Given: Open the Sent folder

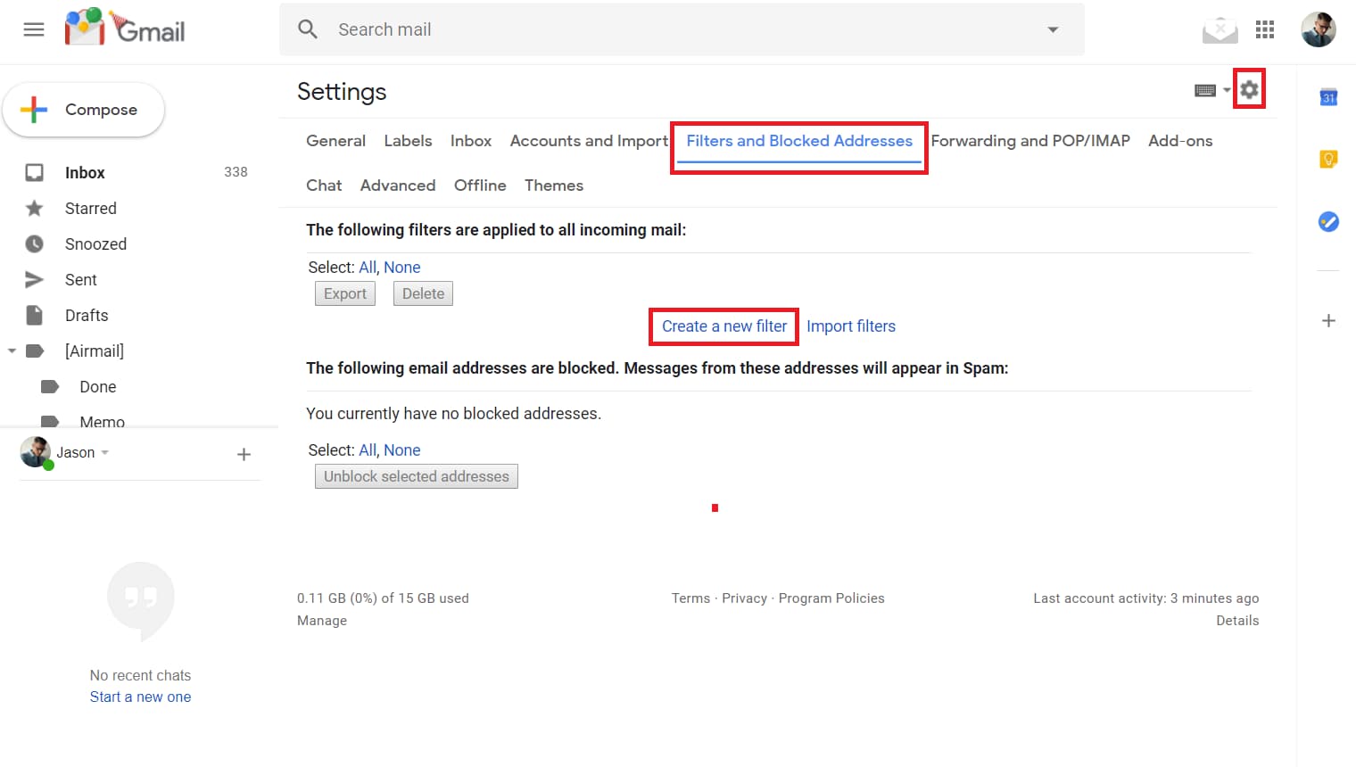Looking at the screenshot, I should 80,279.
